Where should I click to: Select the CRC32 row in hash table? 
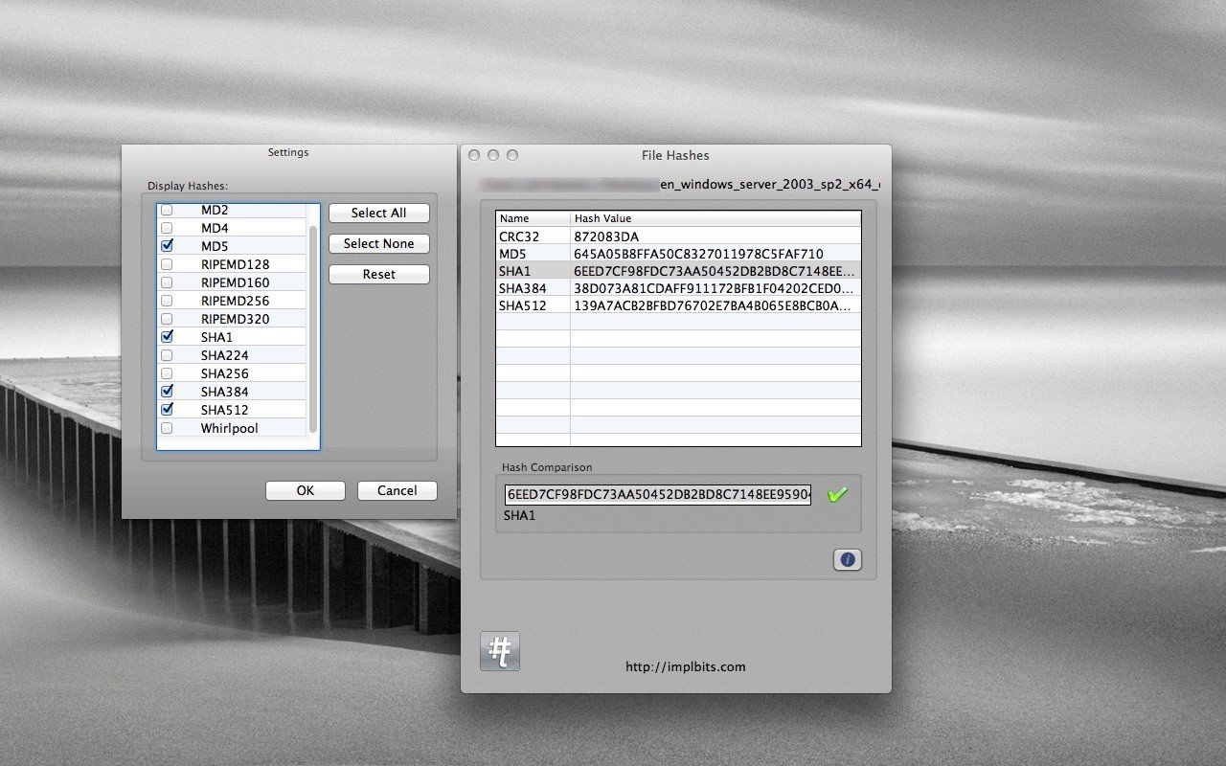677,236
